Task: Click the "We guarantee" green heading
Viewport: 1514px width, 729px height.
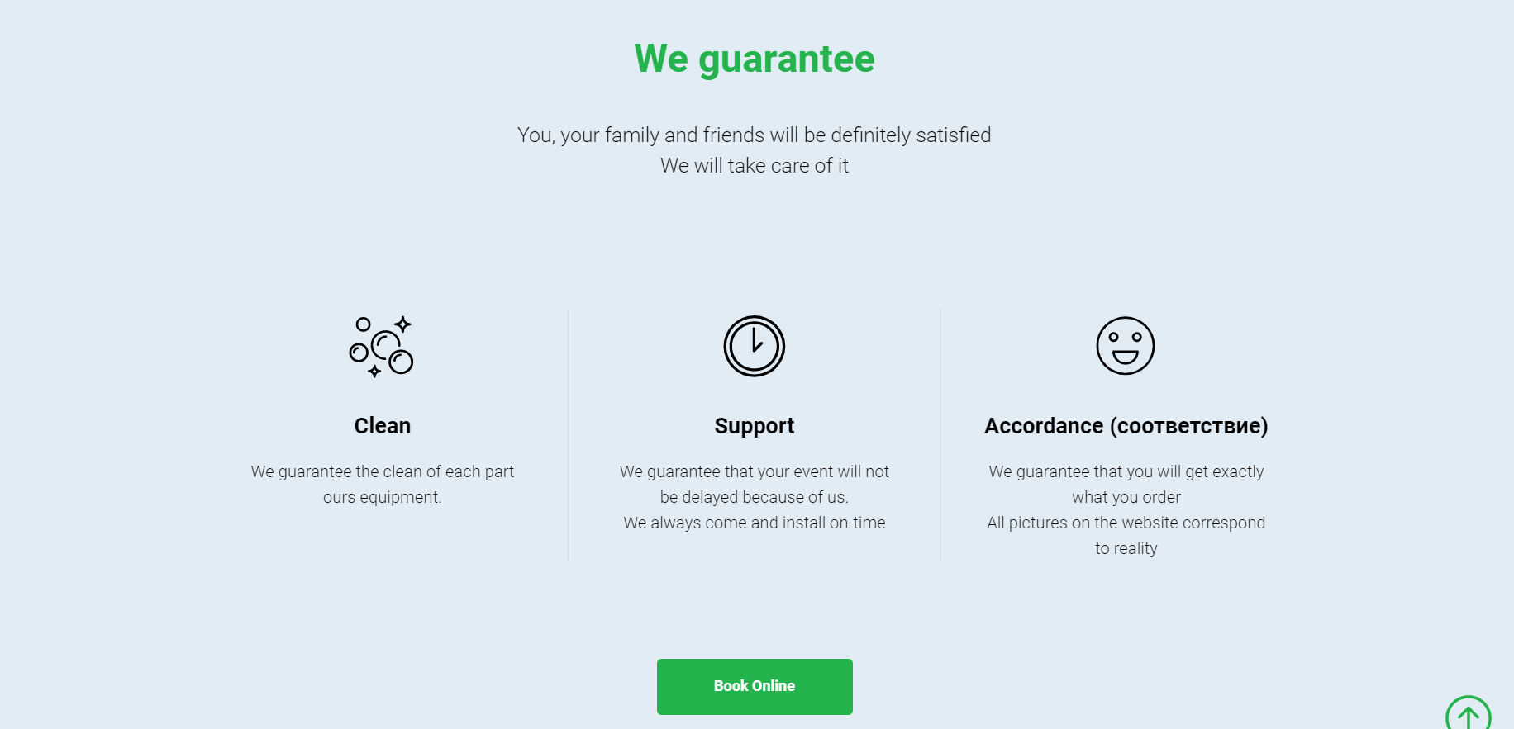Action: tap(754, 59)
